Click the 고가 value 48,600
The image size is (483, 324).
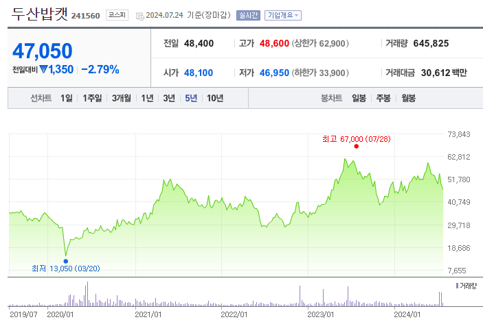[x=274, y=43]
